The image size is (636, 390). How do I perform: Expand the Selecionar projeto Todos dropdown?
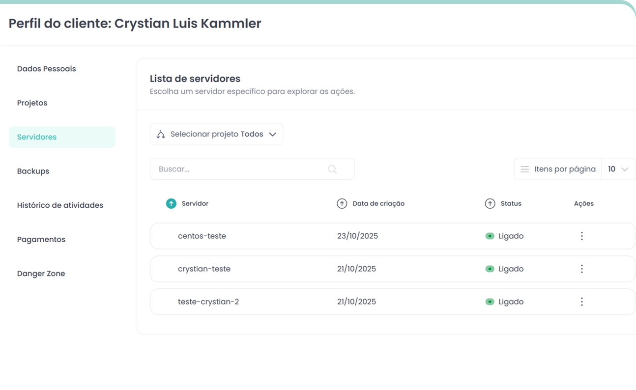coord(272,134)
